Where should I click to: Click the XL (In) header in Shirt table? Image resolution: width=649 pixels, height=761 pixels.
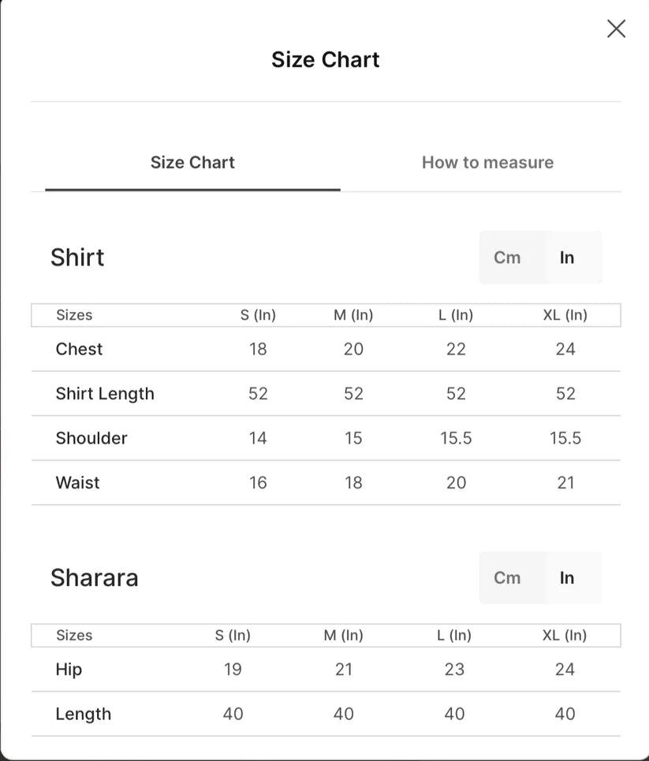coord(565,315)
